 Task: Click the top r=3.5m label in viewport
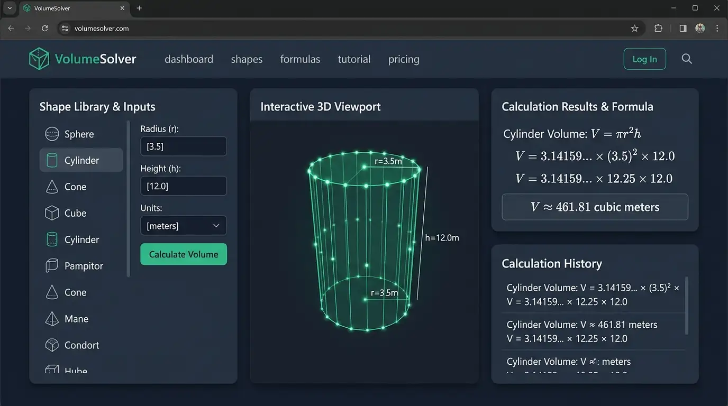[388, 161]
